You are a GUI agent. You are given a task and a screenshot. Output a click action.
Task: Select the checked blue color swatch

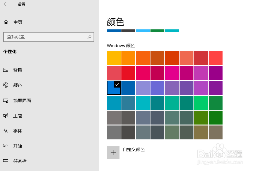pyautogui.click(x=113, y=88)
